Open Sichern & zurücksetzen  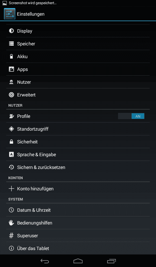pos(78,167)
